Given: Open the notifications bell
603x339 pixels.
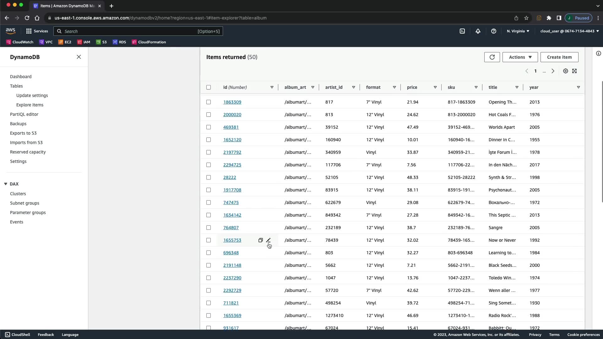Looking at the screenshot, I should [478, 31].
